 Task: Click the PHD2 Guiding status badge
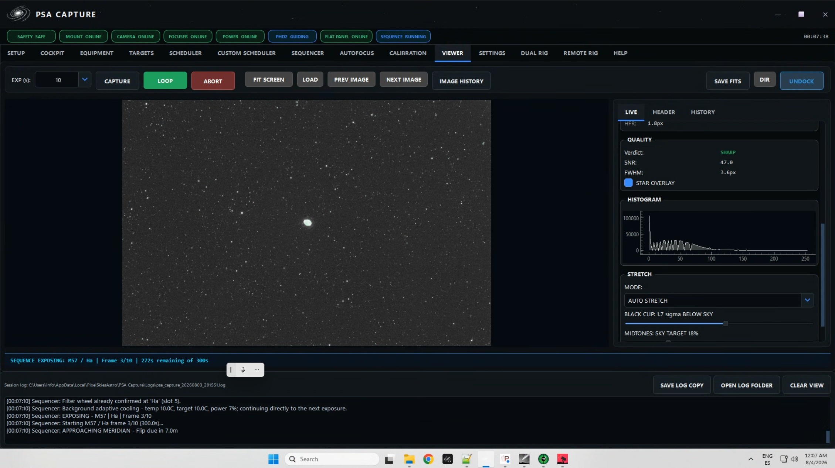[292, 36]
